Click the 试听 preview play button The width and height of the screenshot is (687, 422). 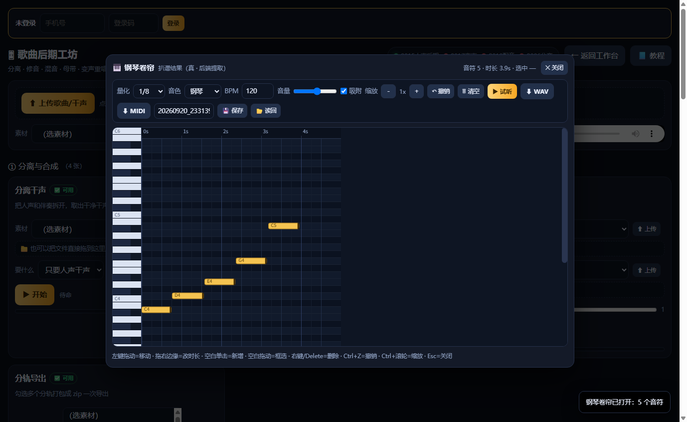(x=502, y=91)
